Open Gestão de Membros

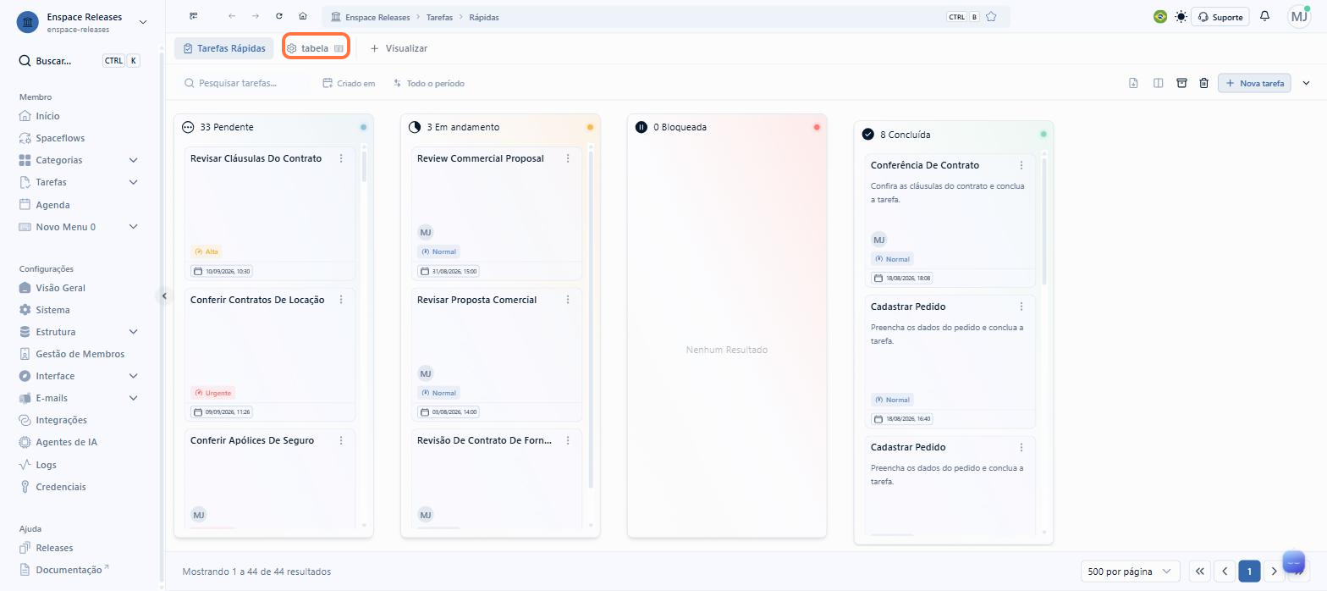click(72, 354)
